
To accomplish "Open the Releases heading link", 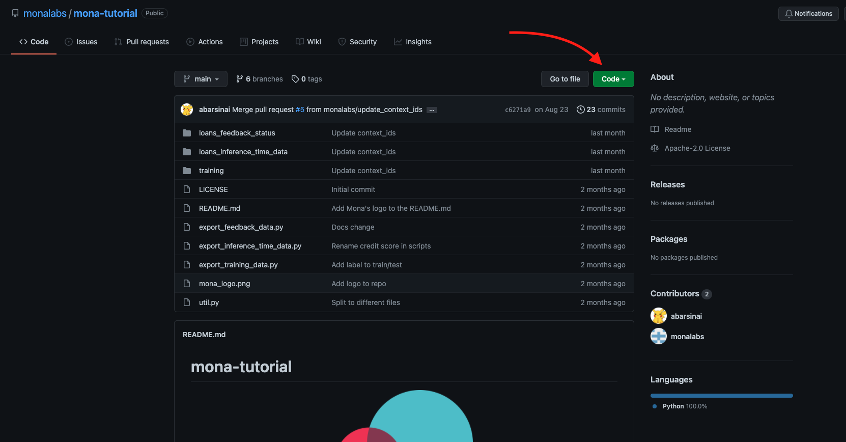I will 667,184.
